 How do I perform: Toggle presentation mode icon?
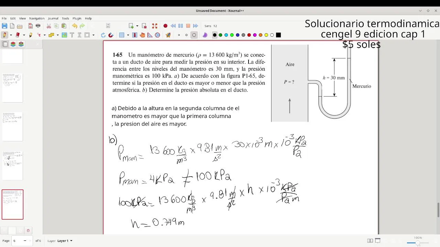[377, 241]
